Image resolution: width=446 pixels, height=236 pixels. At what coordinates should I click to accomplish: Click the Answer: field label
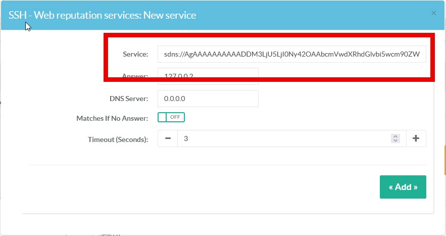click(x=135, y=76)
